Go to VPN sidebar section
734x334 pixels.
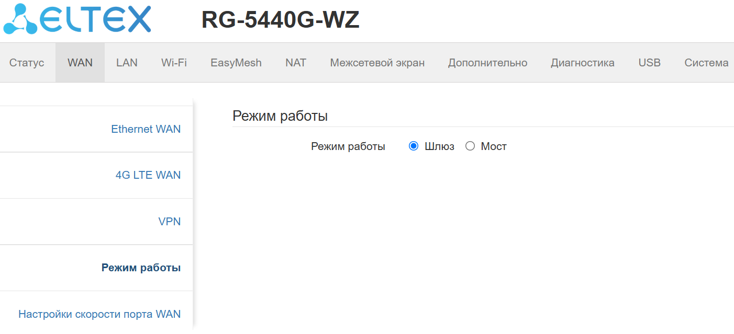(170, 222)
